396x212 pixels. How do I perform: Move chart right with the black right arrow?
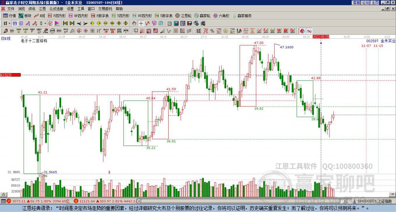tap(85, 24)
